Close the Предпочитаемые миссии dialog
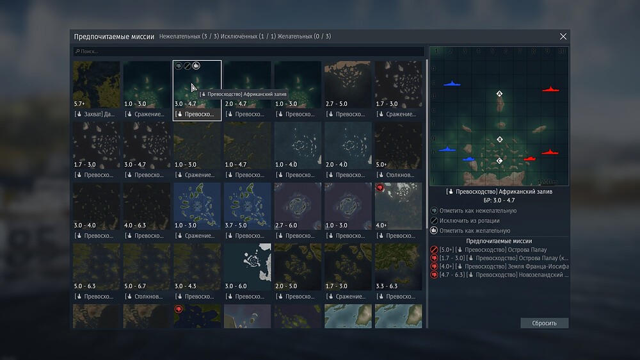Screen dimensions: 640x360 [563, 37]
